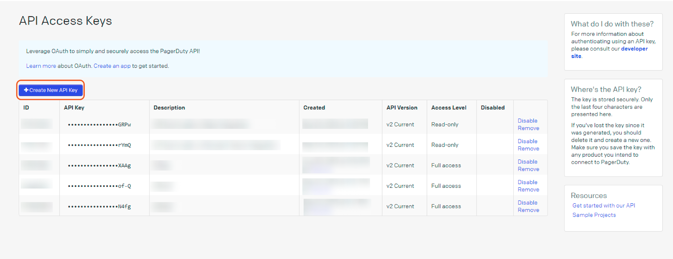Click the Created column header

point(314,108)
